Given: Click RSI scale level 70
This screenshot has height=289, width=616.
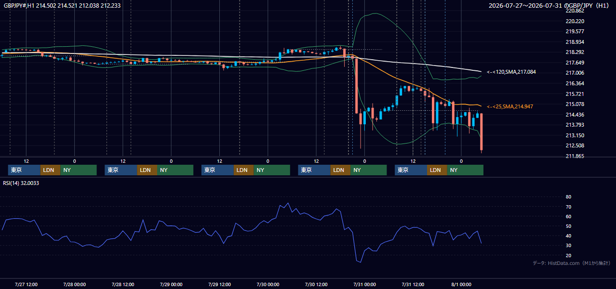Looking at the screenshot, I should tap(568, 207).
